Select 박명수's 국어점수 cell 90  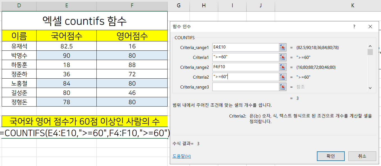67,56
